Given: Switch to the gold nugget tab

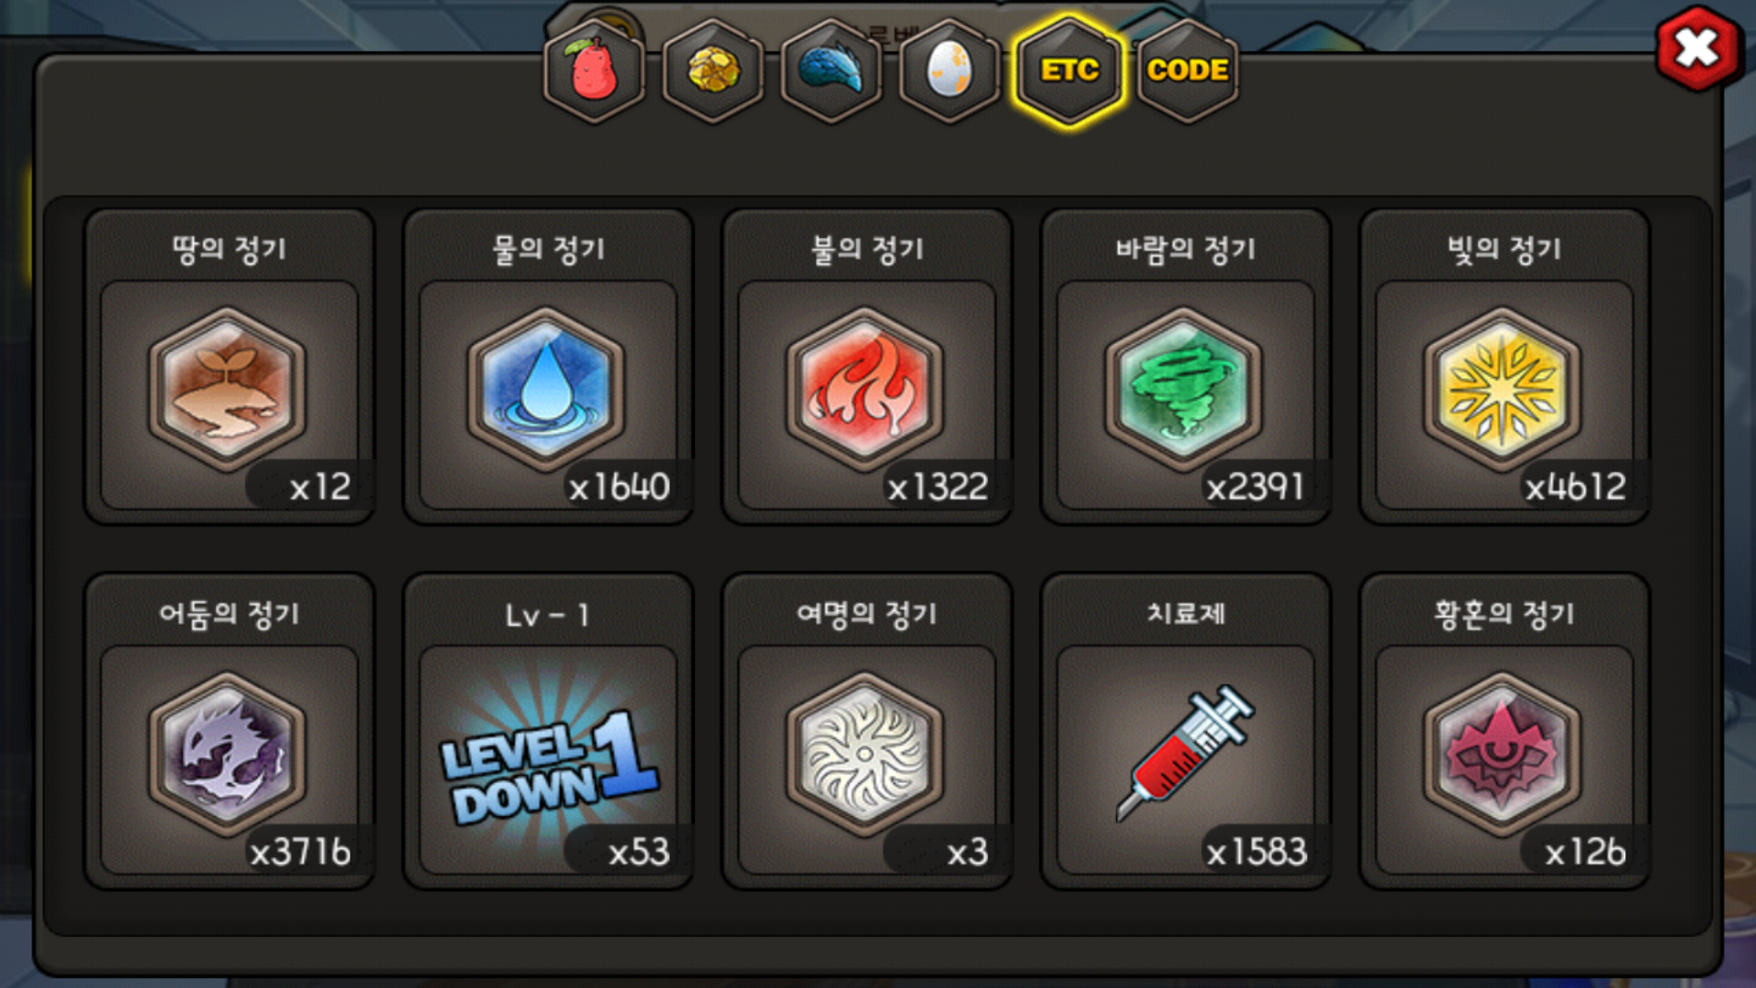Looking at the screenshot, I should click(712, 70).
